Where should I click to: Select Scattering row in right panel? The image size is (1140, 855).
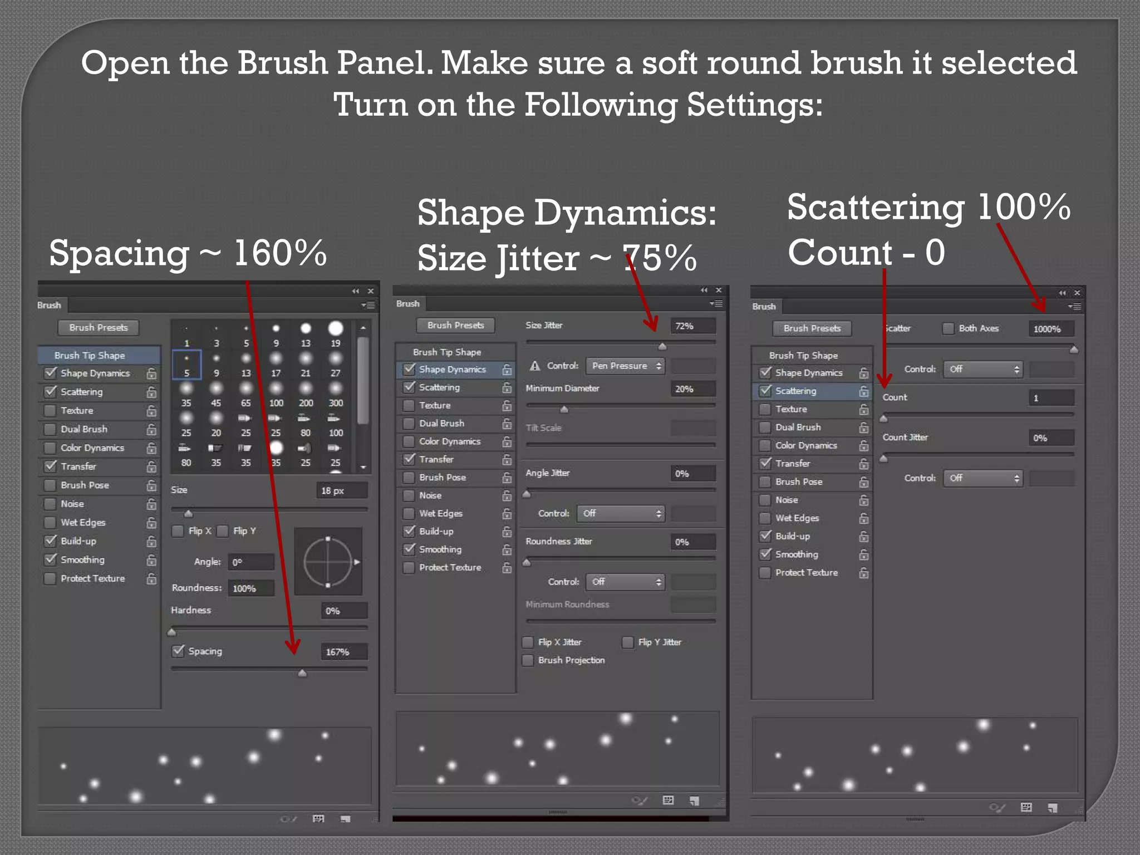pyautogui.click(x=812, y=391)
